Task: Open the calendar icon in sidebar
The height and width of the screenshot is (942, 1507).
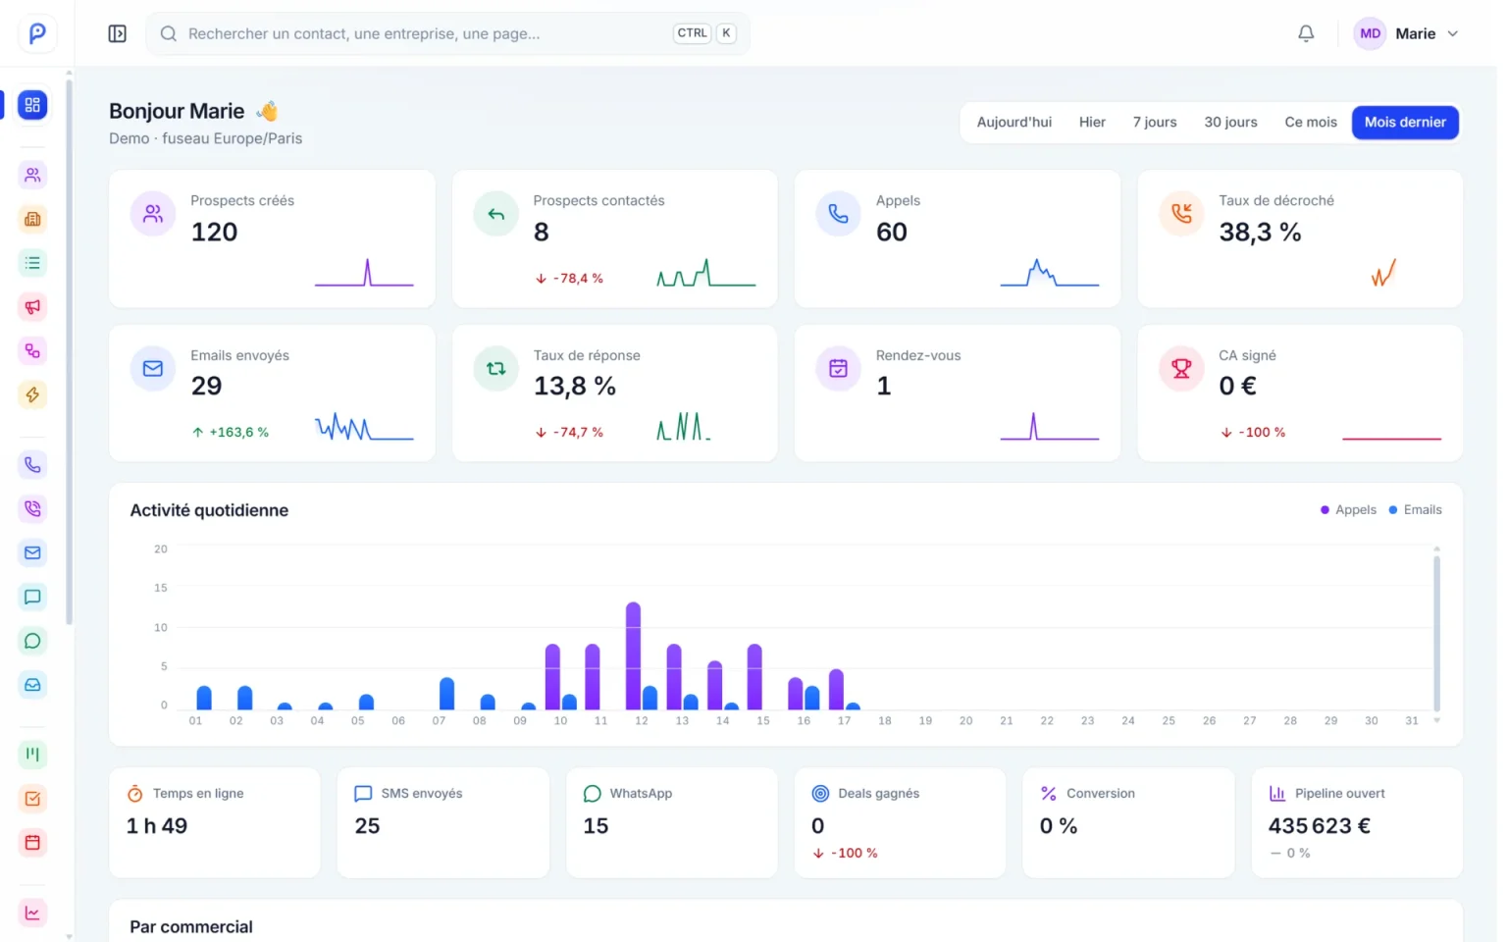Action: pos(32,842)
